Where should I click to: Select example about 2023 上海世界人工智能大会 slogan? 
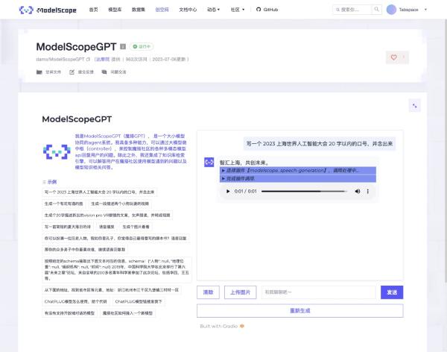[x=99, y=192]
